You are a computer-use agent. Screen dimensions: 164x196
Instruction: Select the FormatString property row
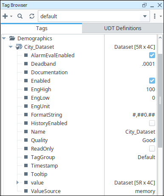[x=79, y=115]
